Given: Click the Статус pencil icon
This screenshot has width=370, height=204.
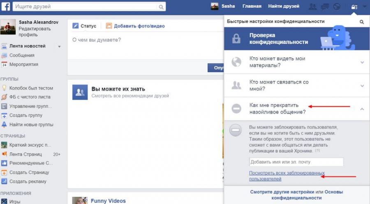Looking at the screenshot, I should tap(75, 26).
